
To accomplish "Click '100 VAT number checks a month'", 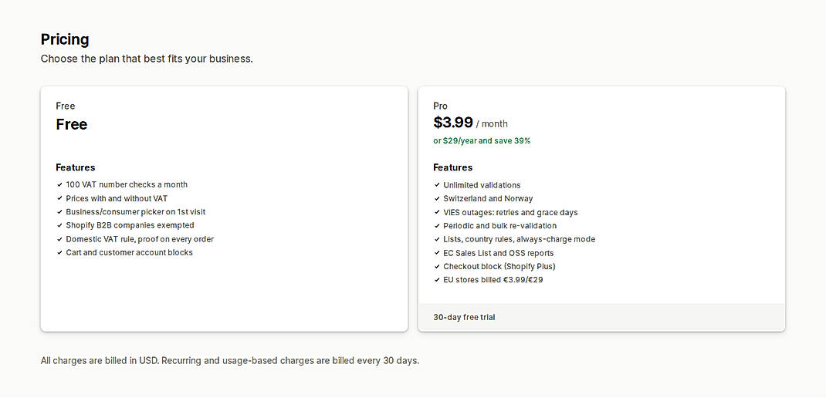I will (127, 185).
